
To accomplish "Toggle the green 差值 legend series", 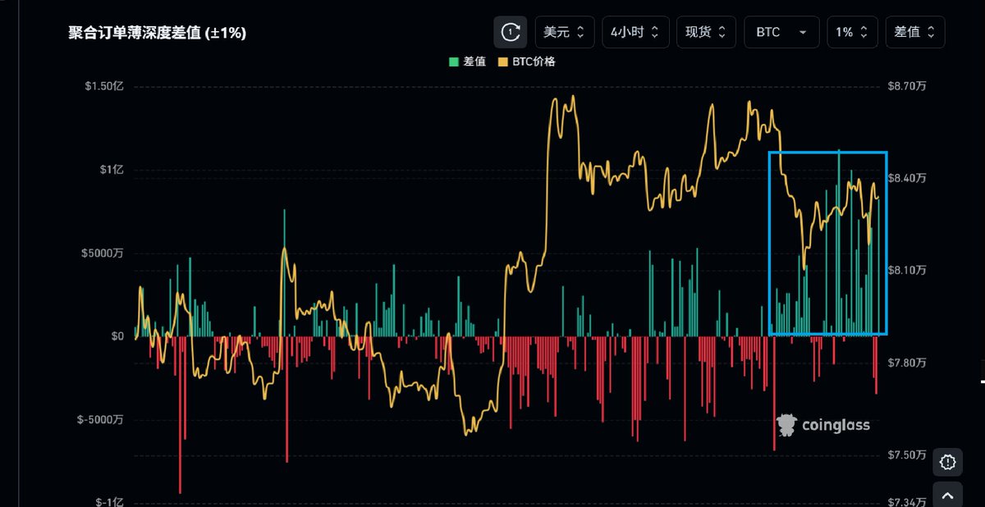I will (x=467, y=62).
